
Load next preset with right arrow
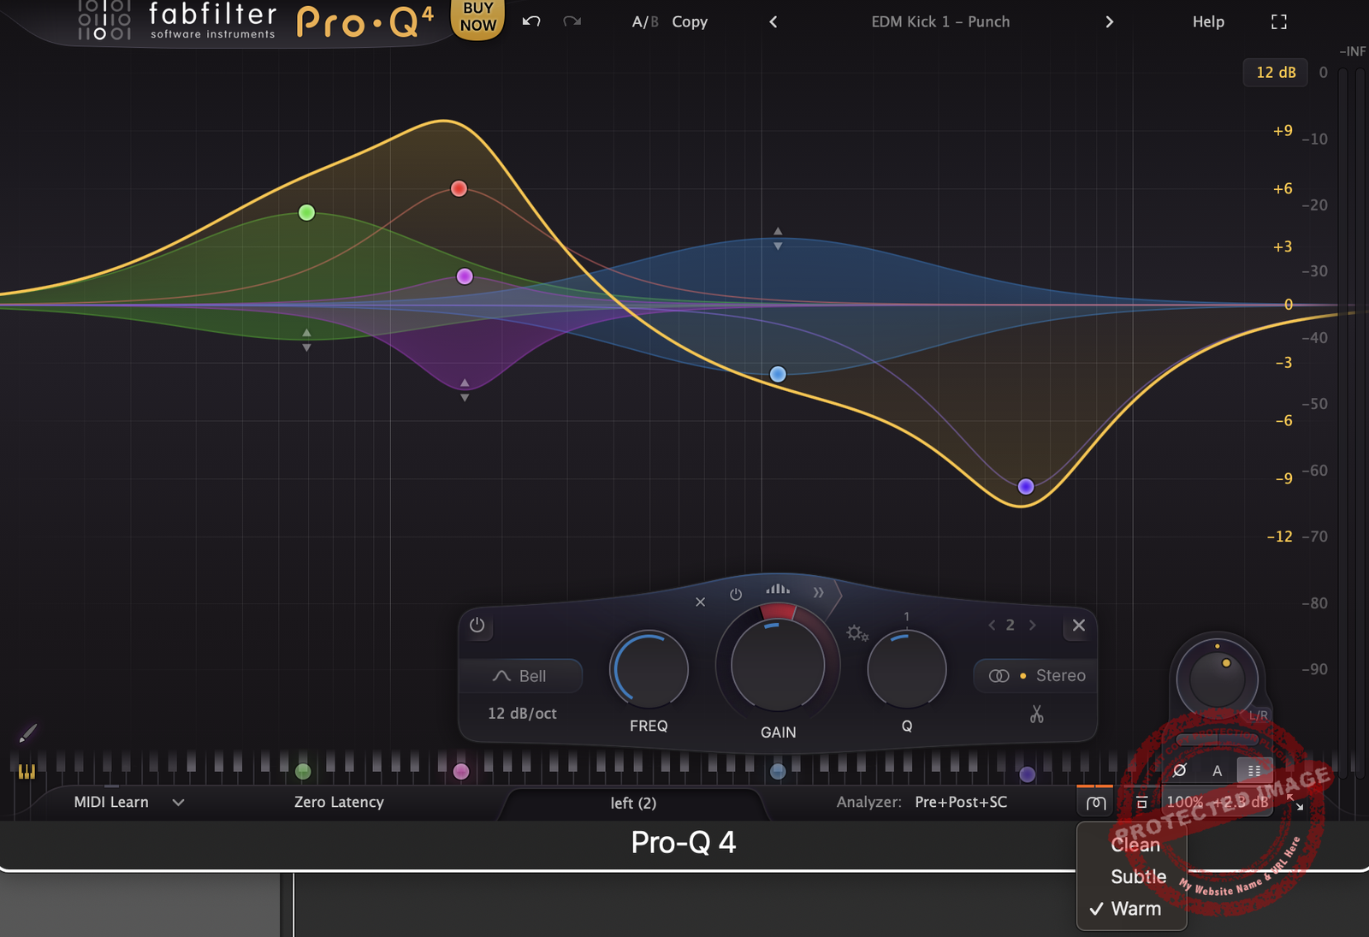[x=1110, y=22]
